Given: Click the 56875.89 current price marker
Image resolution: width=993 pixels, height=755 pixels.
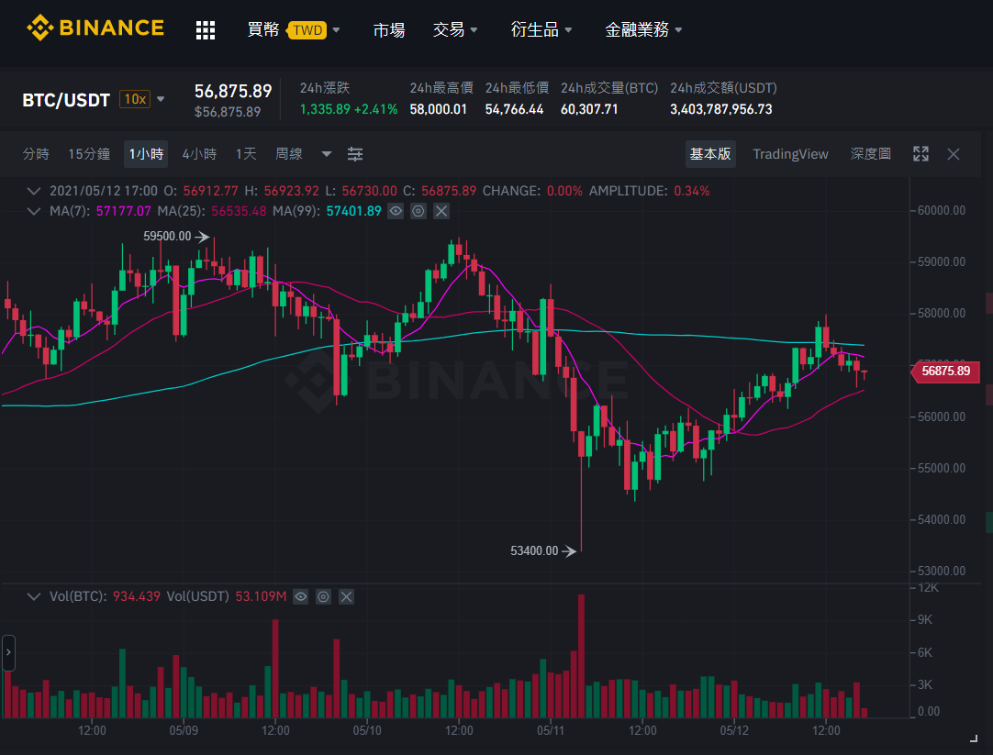Looking at the screenshot, I should pos(945,371).
